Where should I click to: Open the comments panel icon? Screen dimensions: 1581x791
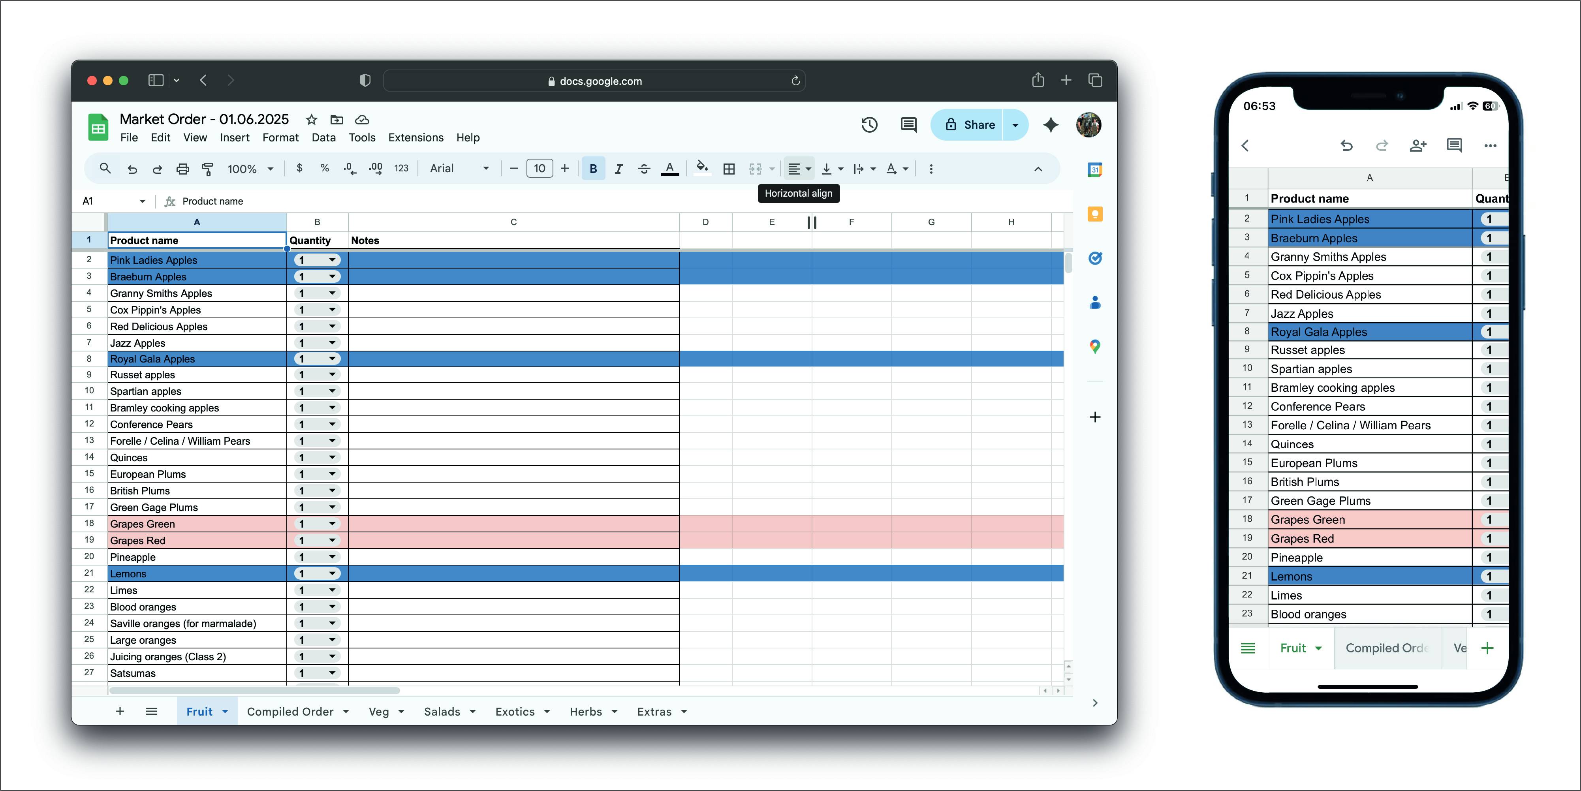[x=908, y=125]
